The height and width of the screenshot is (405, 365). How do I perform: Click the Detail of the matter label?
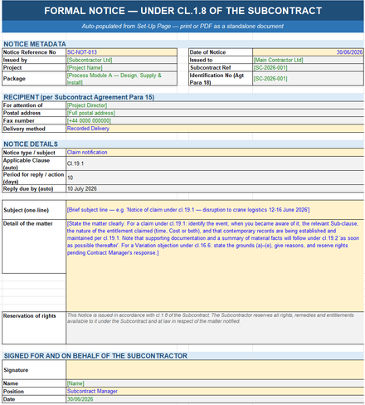coord(34,246)
